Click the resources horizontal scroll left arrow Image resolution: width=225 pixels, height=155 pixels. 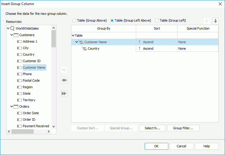tap(9, 131)
